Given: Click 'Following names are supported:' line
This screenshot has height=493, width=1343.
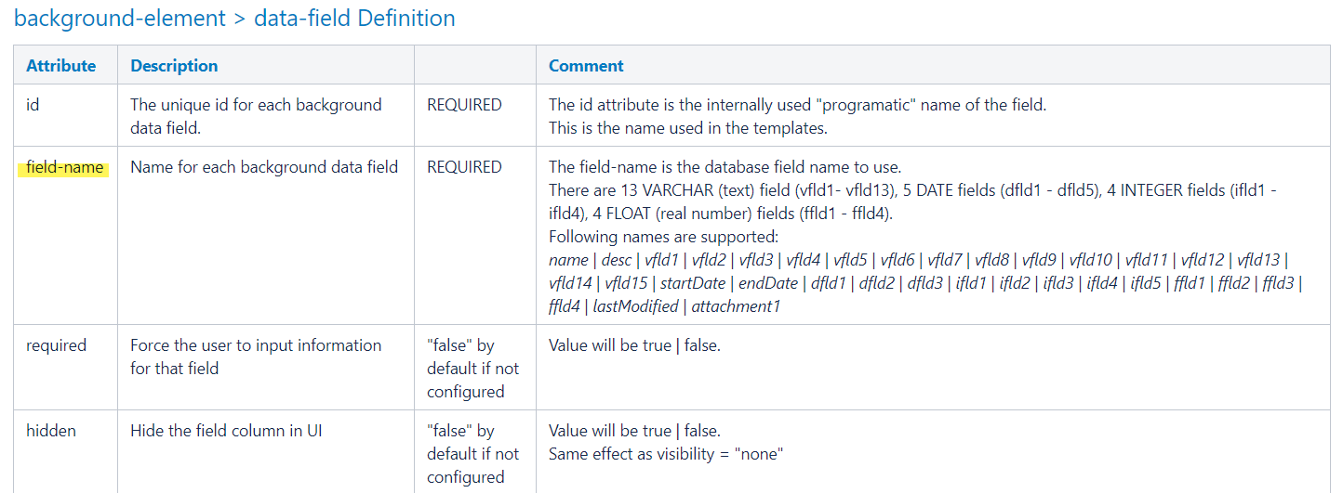Looking at the screenshot, I should tap(663, 237).
